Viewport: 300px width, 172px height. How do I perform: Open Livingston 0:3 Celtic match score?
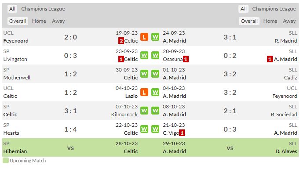(x=70, y=56)
